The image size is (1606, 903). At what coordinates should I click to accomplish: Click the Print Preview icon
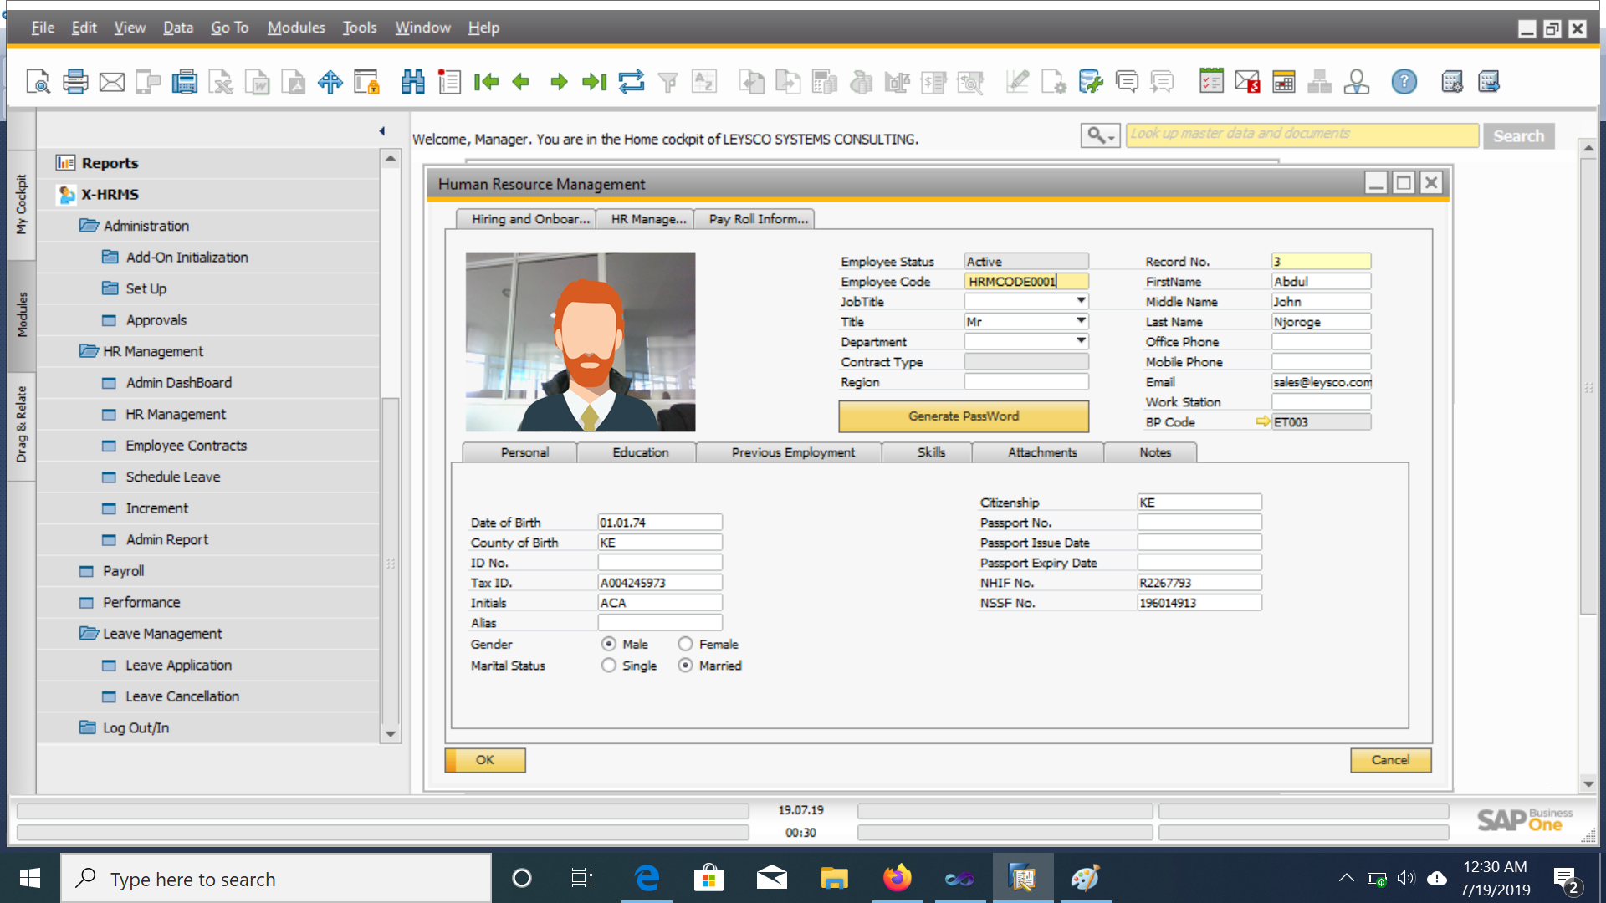click(38, 82)
